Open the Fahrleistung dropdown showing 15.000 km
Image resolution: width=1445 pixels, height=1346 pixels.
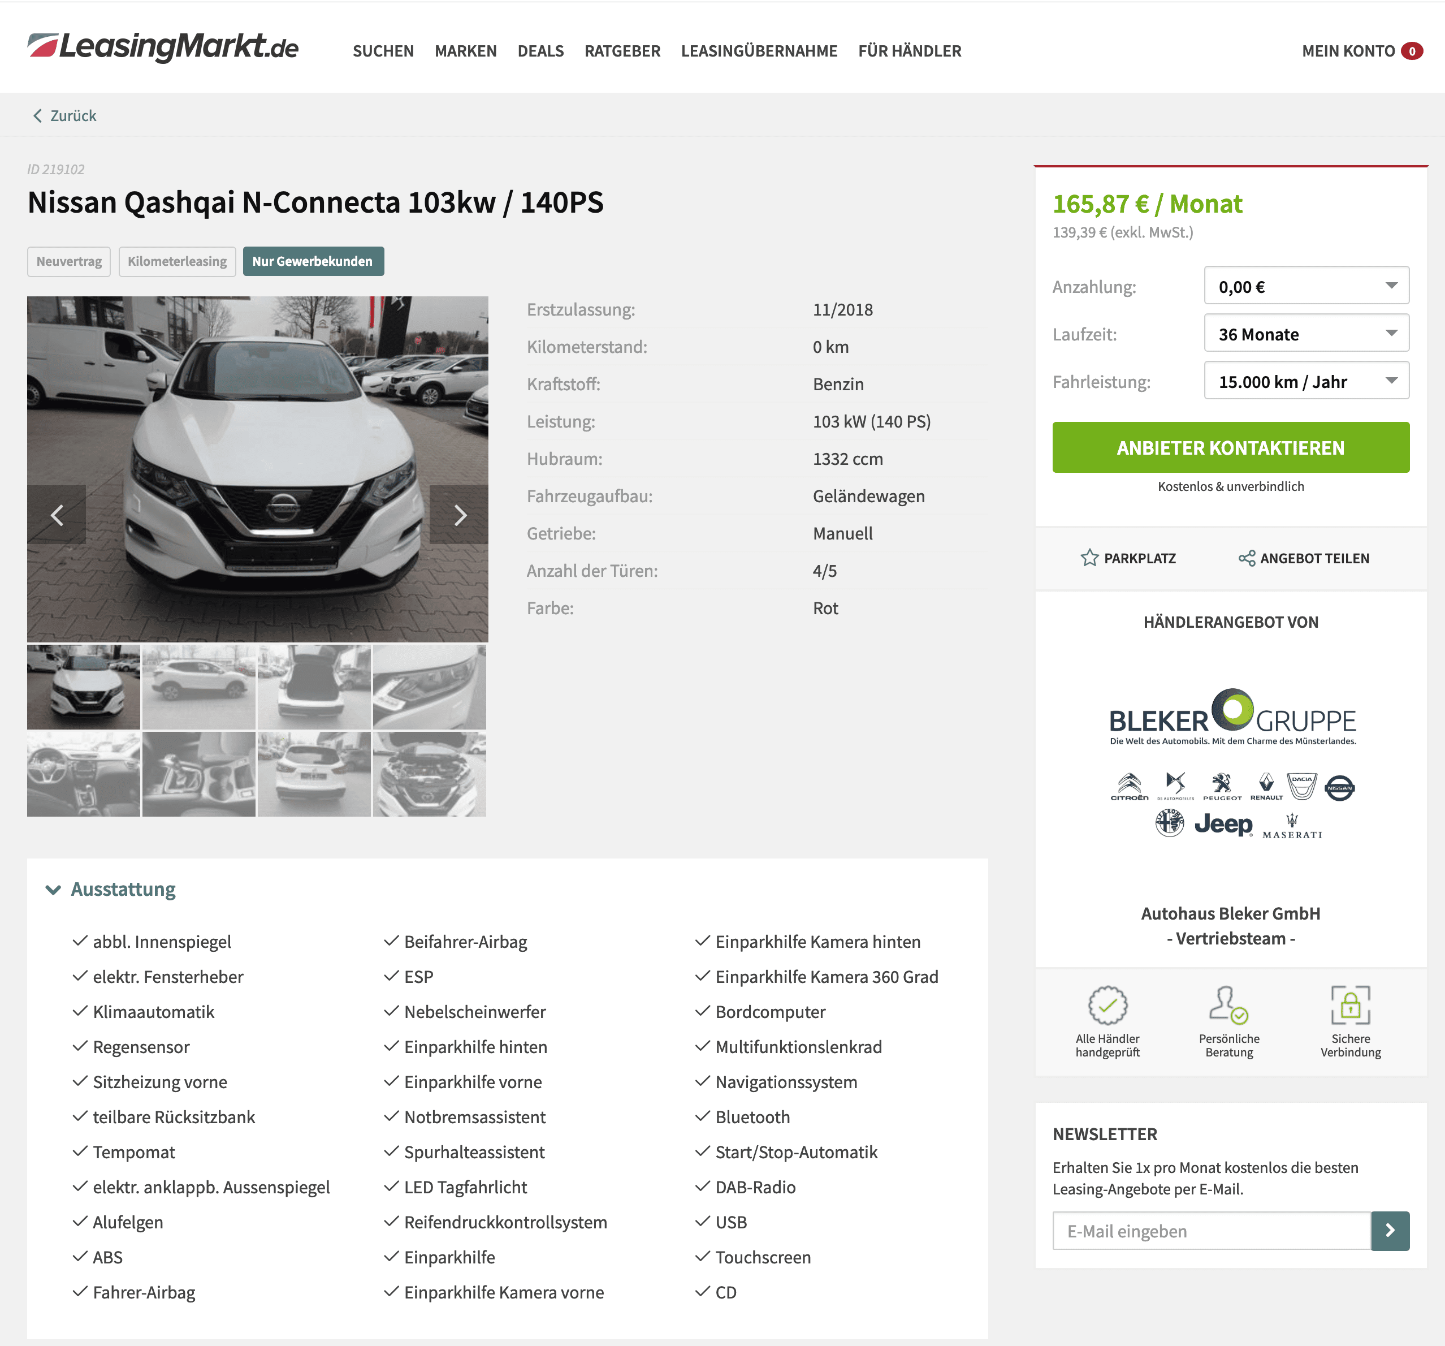(x=1306, y=380)
